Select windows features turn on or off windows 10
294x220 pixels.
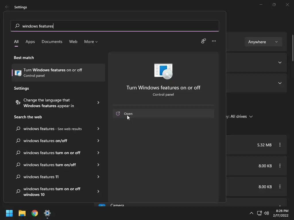click(58, 192)
